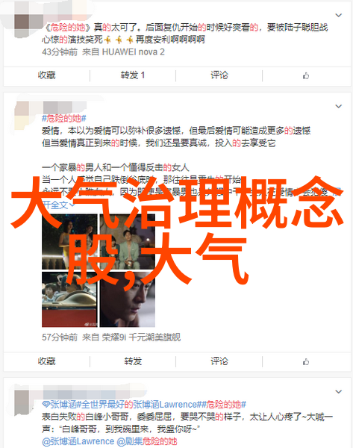Open the third post's chevron menu
The image size is (353, 448).
click(x=338, y=391)
